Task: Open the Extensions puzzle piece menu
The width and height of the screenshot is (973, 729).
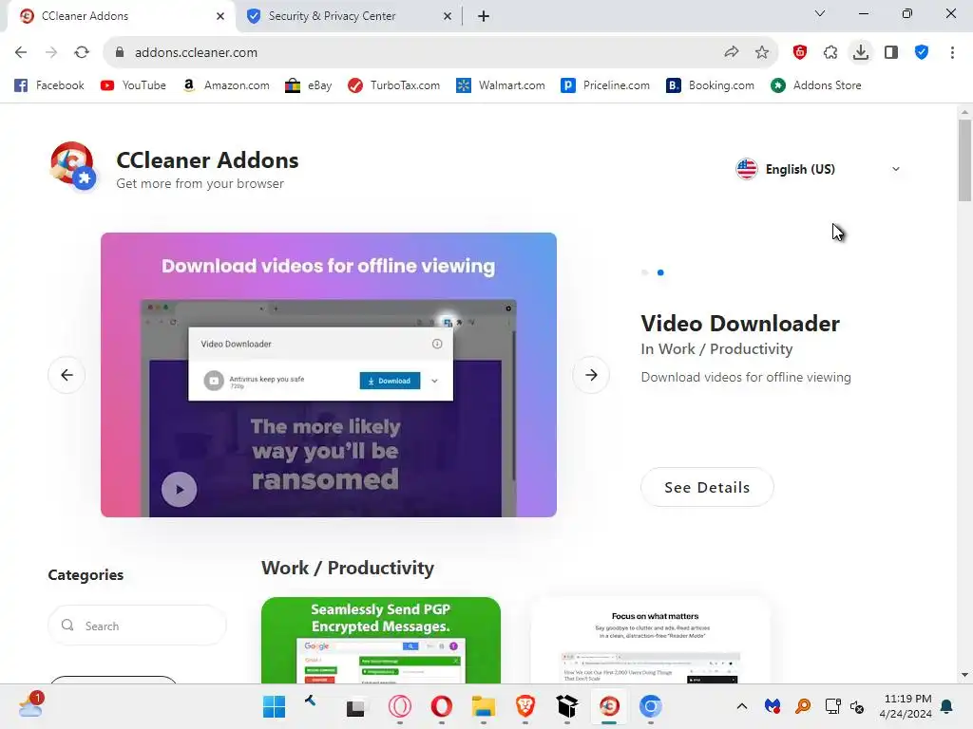Action: [830, 53]
